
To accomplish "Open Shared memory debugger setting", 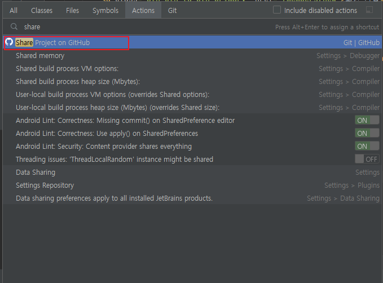I will point(192,56).
